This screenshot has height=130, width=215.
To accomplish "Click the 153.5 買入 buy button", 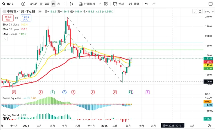I will click(26, 18).
